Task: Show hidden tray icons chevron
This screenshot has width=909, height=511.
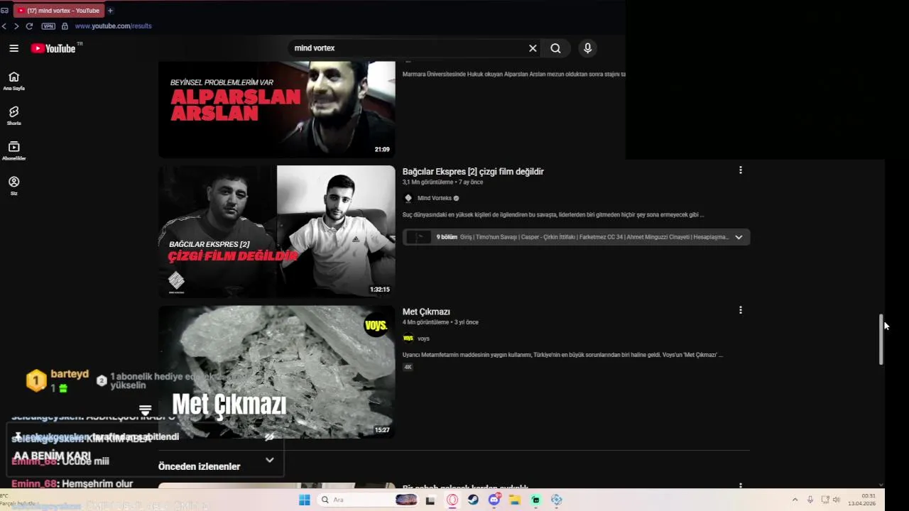Action: (x=795, y=500)
